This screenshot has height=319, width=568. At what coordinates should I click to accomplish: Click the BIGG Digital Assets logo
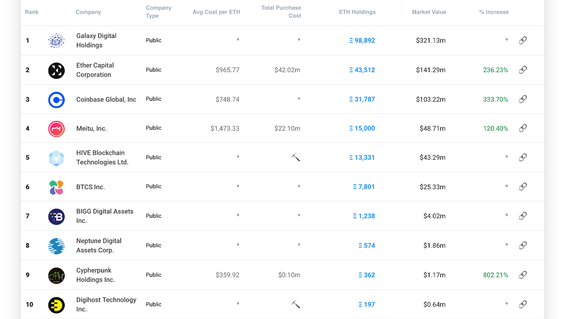tap(56, 217)
